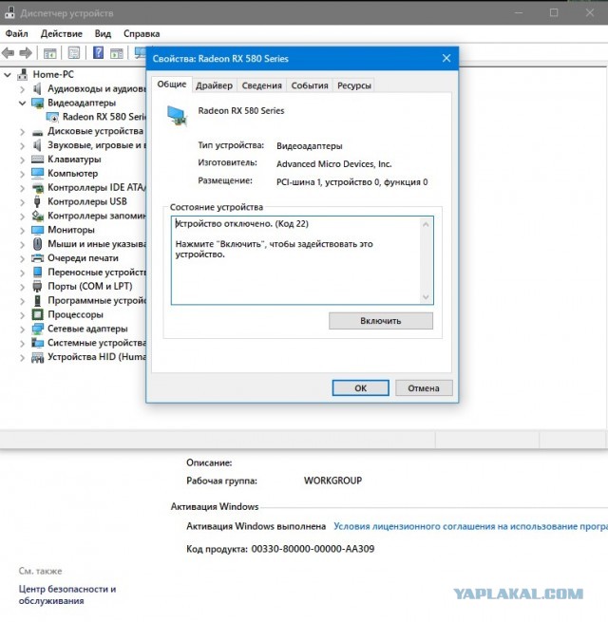This screenshot has height=622, width=608.
Task: Click the Advanced Micro Devices, Inc. text
Action: pyautogui.click(x=333, y=164)
